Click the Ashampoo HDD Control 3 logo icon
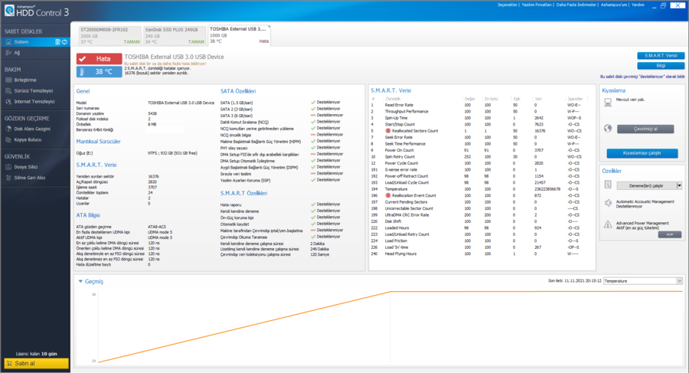 pos(9,10)
